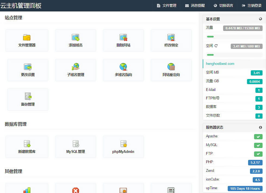Click the FTP green checkmark status
The height and width of the screenshot is (193, 266).
[x=258, y=154]
